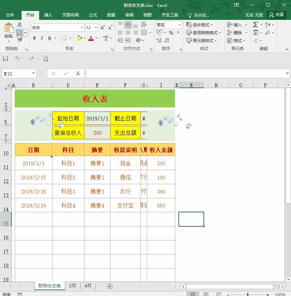Image resolution: width=291 pixels, height=296 pixels.
Task: Open the 宋体 font dropdown
Action: [x=82, y=27]
